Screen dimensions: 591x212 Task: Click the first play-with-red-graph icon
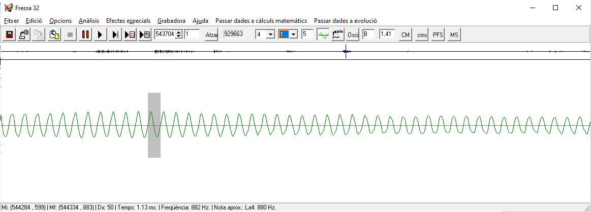point(130,34)
